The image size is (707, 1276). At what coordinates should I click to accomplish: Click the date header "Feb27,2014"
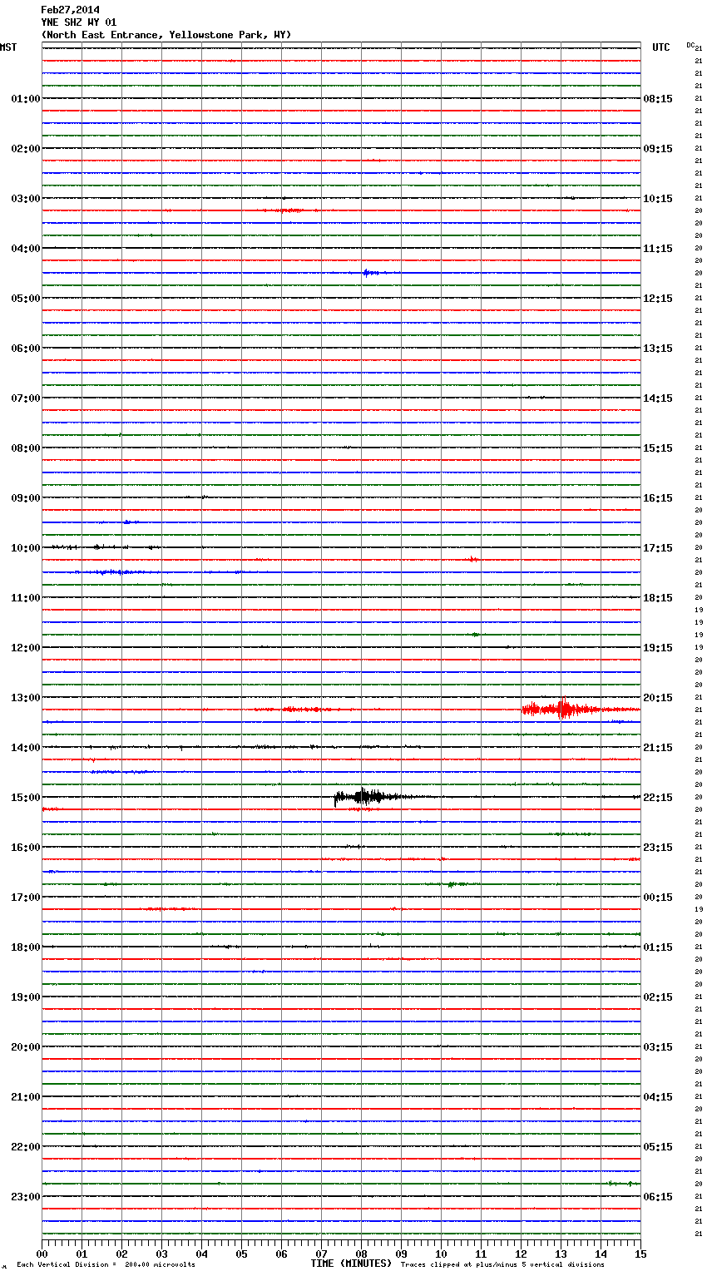click(70, 10)
